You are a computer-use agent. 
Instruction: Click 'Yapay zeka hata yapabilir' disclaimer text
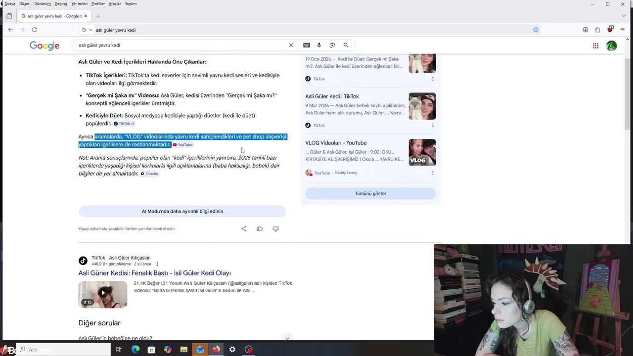[126, 228]
